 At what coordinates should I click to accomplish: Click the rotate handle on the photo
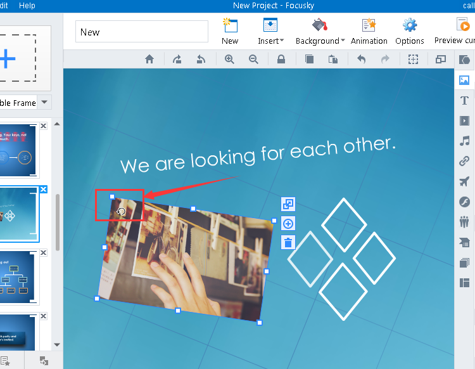tap(121, 211)
